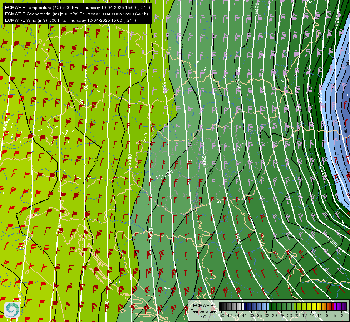Click the -19 isotherm label

coord(96,160)
